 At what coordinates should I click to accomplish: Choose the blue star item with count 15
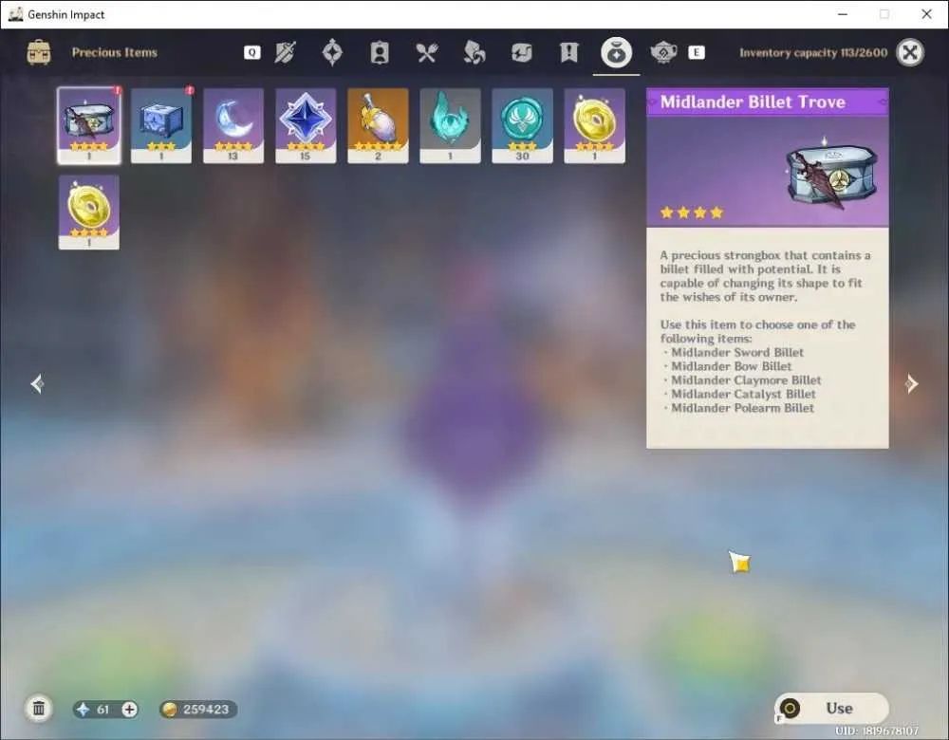pyautogui.click(x=306, y=126)
